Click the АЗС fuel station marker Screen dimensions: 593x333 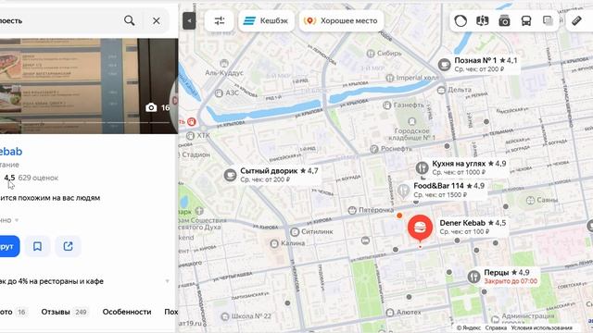[219, 93]
